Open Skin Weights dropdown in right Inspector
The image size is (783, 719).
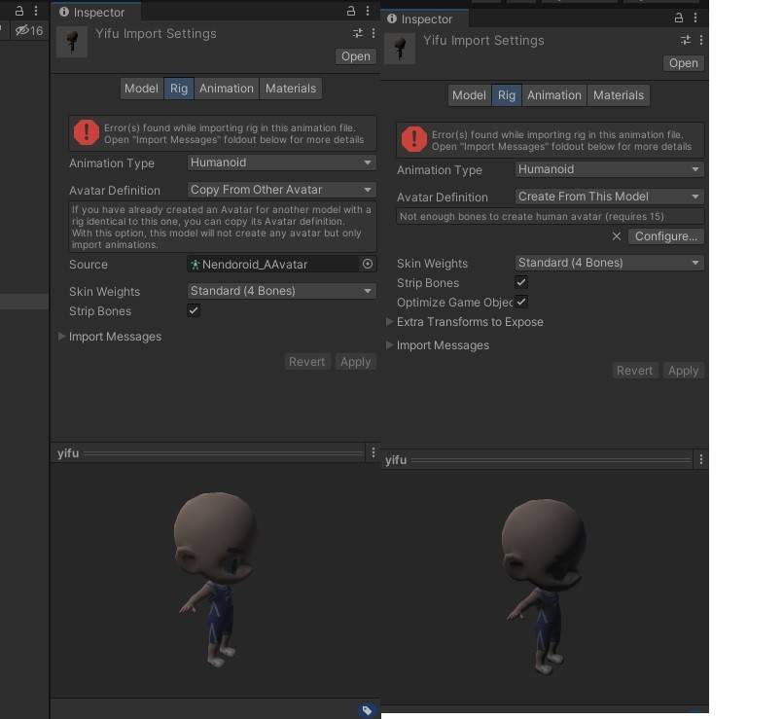coord(609,263)
